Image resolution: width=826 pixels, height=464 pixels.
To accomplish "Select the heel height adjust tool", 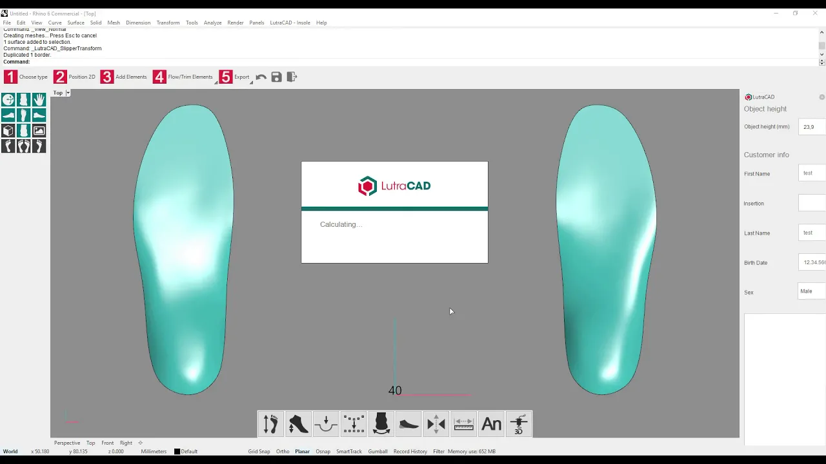I will (298, 424).
